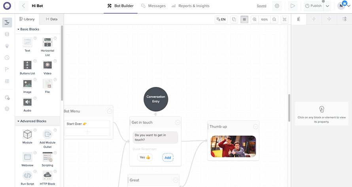Pick the Scripting block
This screenshot has width=352, height=187.
click(x=47, y=159)
